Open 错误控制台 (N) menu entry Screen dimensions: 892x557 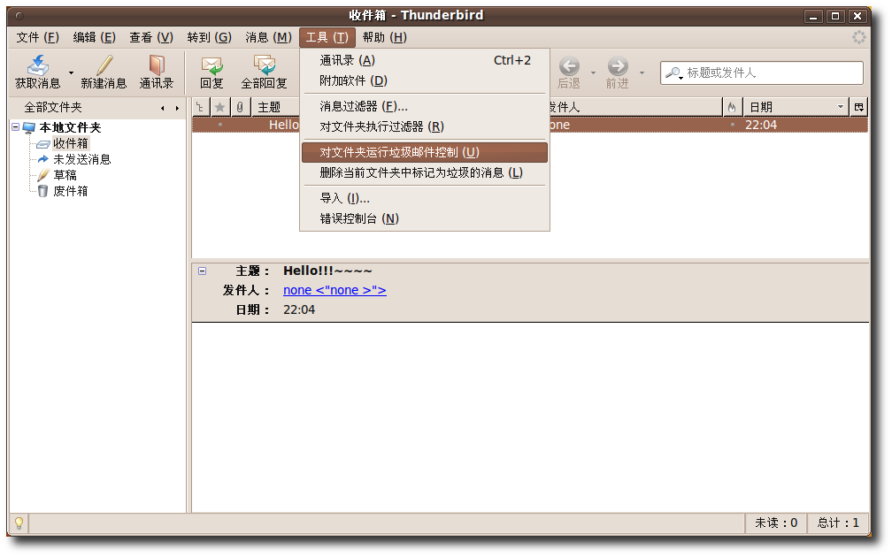coord(425,219)
